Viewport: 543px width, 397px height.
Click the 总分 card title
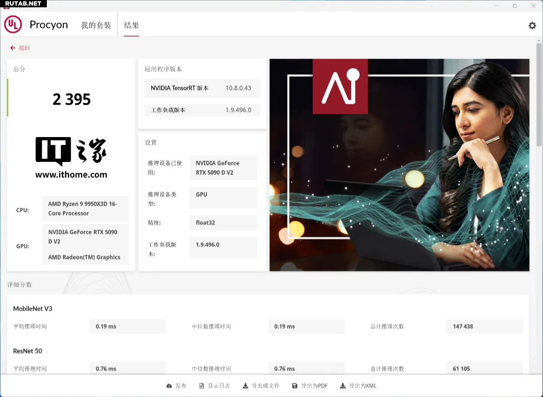click(x=19, y=69)
